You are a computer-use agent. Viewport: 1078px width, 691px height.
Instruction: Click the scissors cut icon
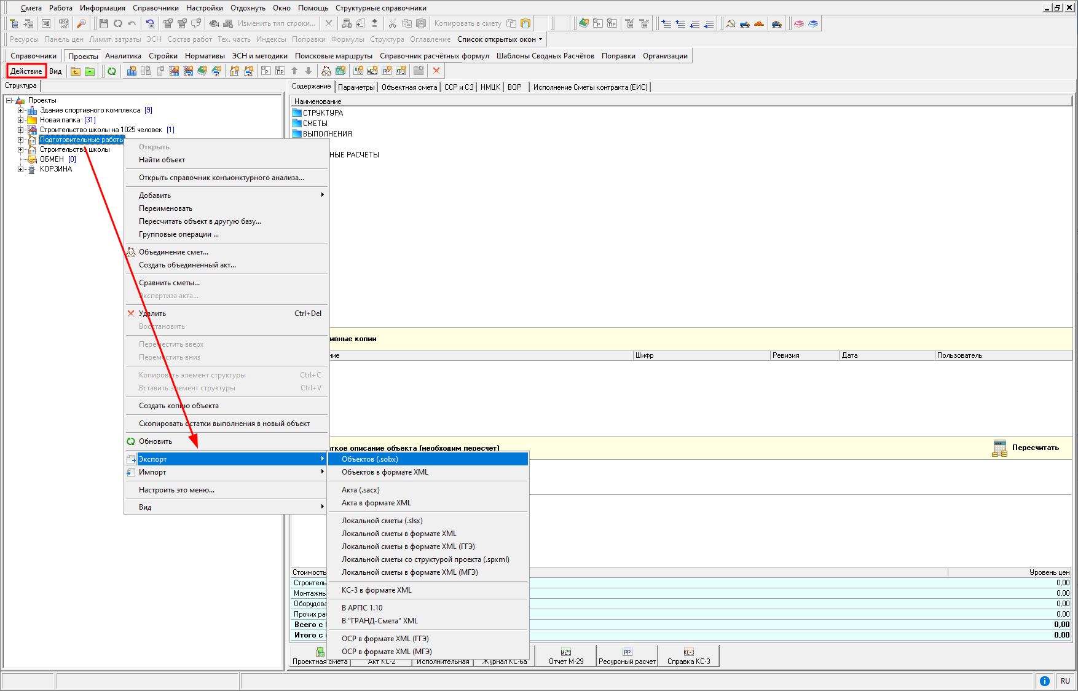click(x=392, y=23)
